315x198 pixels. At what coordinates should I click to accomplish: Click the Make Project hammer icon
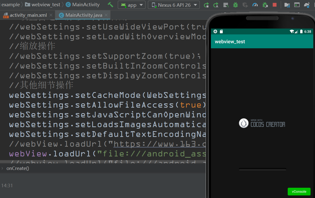pyautogui.click(x=110, y=5)
